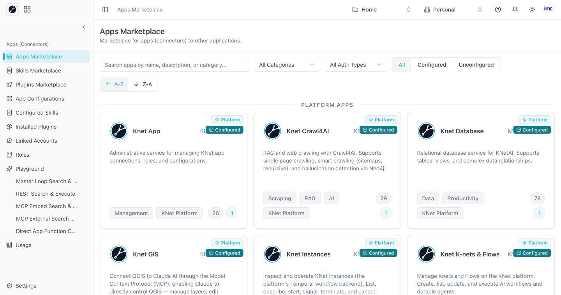The height and width of the screenshot is (295, 561).
Task: Sort apps A-Z ascending
Action: [x=114, y=84]
